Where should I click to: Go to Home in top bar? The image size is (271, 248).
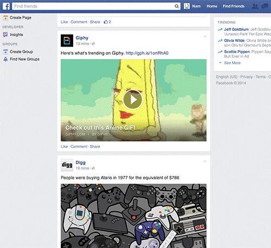(x=212, y=6)
